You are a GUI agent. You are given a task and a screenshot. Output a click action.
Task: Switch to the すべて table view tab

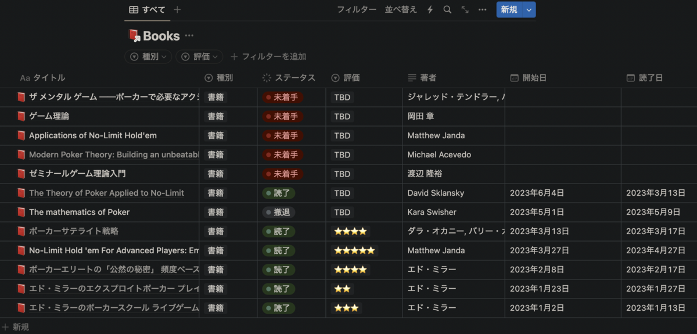pos(148,10)
